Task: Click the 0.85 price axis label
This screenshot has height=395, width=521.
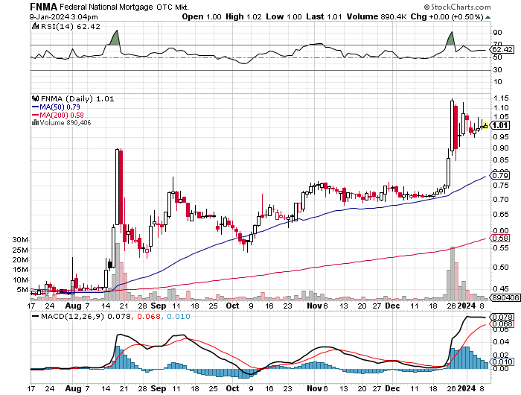Action: 501,160
